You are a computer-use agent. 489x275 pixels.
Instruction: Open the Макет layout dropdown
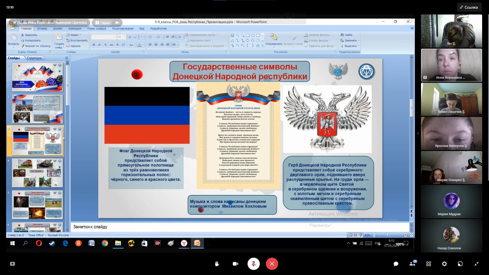[74, 35]
